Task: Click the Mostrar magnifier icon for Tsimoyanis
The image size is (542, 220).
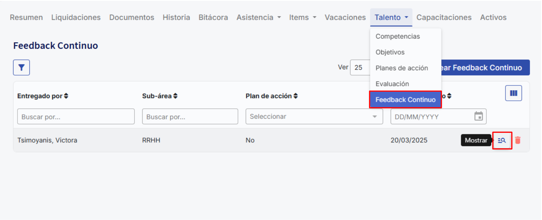Action: pyautogui.click(x=502, y=140)
